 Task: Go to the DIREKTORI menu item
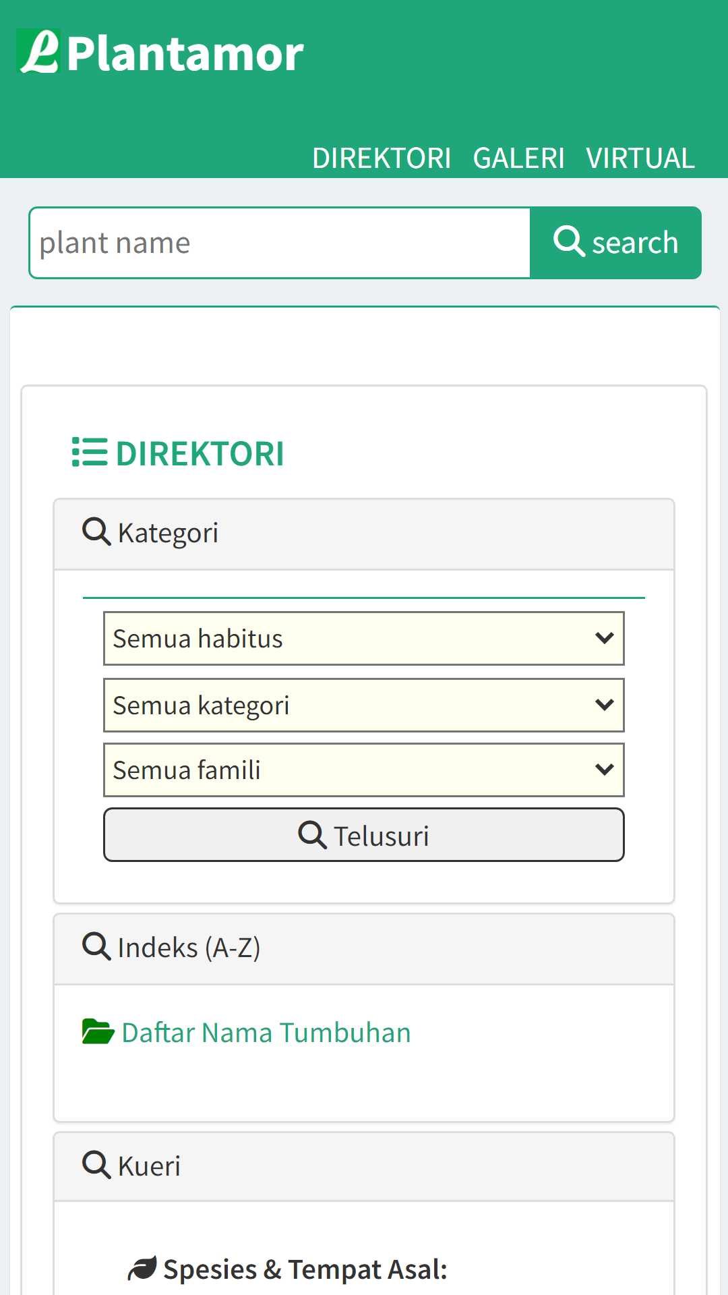point(382,159)
